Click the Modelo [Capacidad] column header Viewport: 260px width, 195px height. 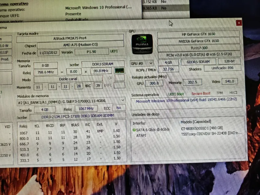196,122
